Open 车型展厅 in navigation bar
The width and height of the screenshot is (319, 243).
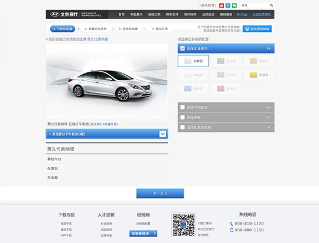point(136,14)
